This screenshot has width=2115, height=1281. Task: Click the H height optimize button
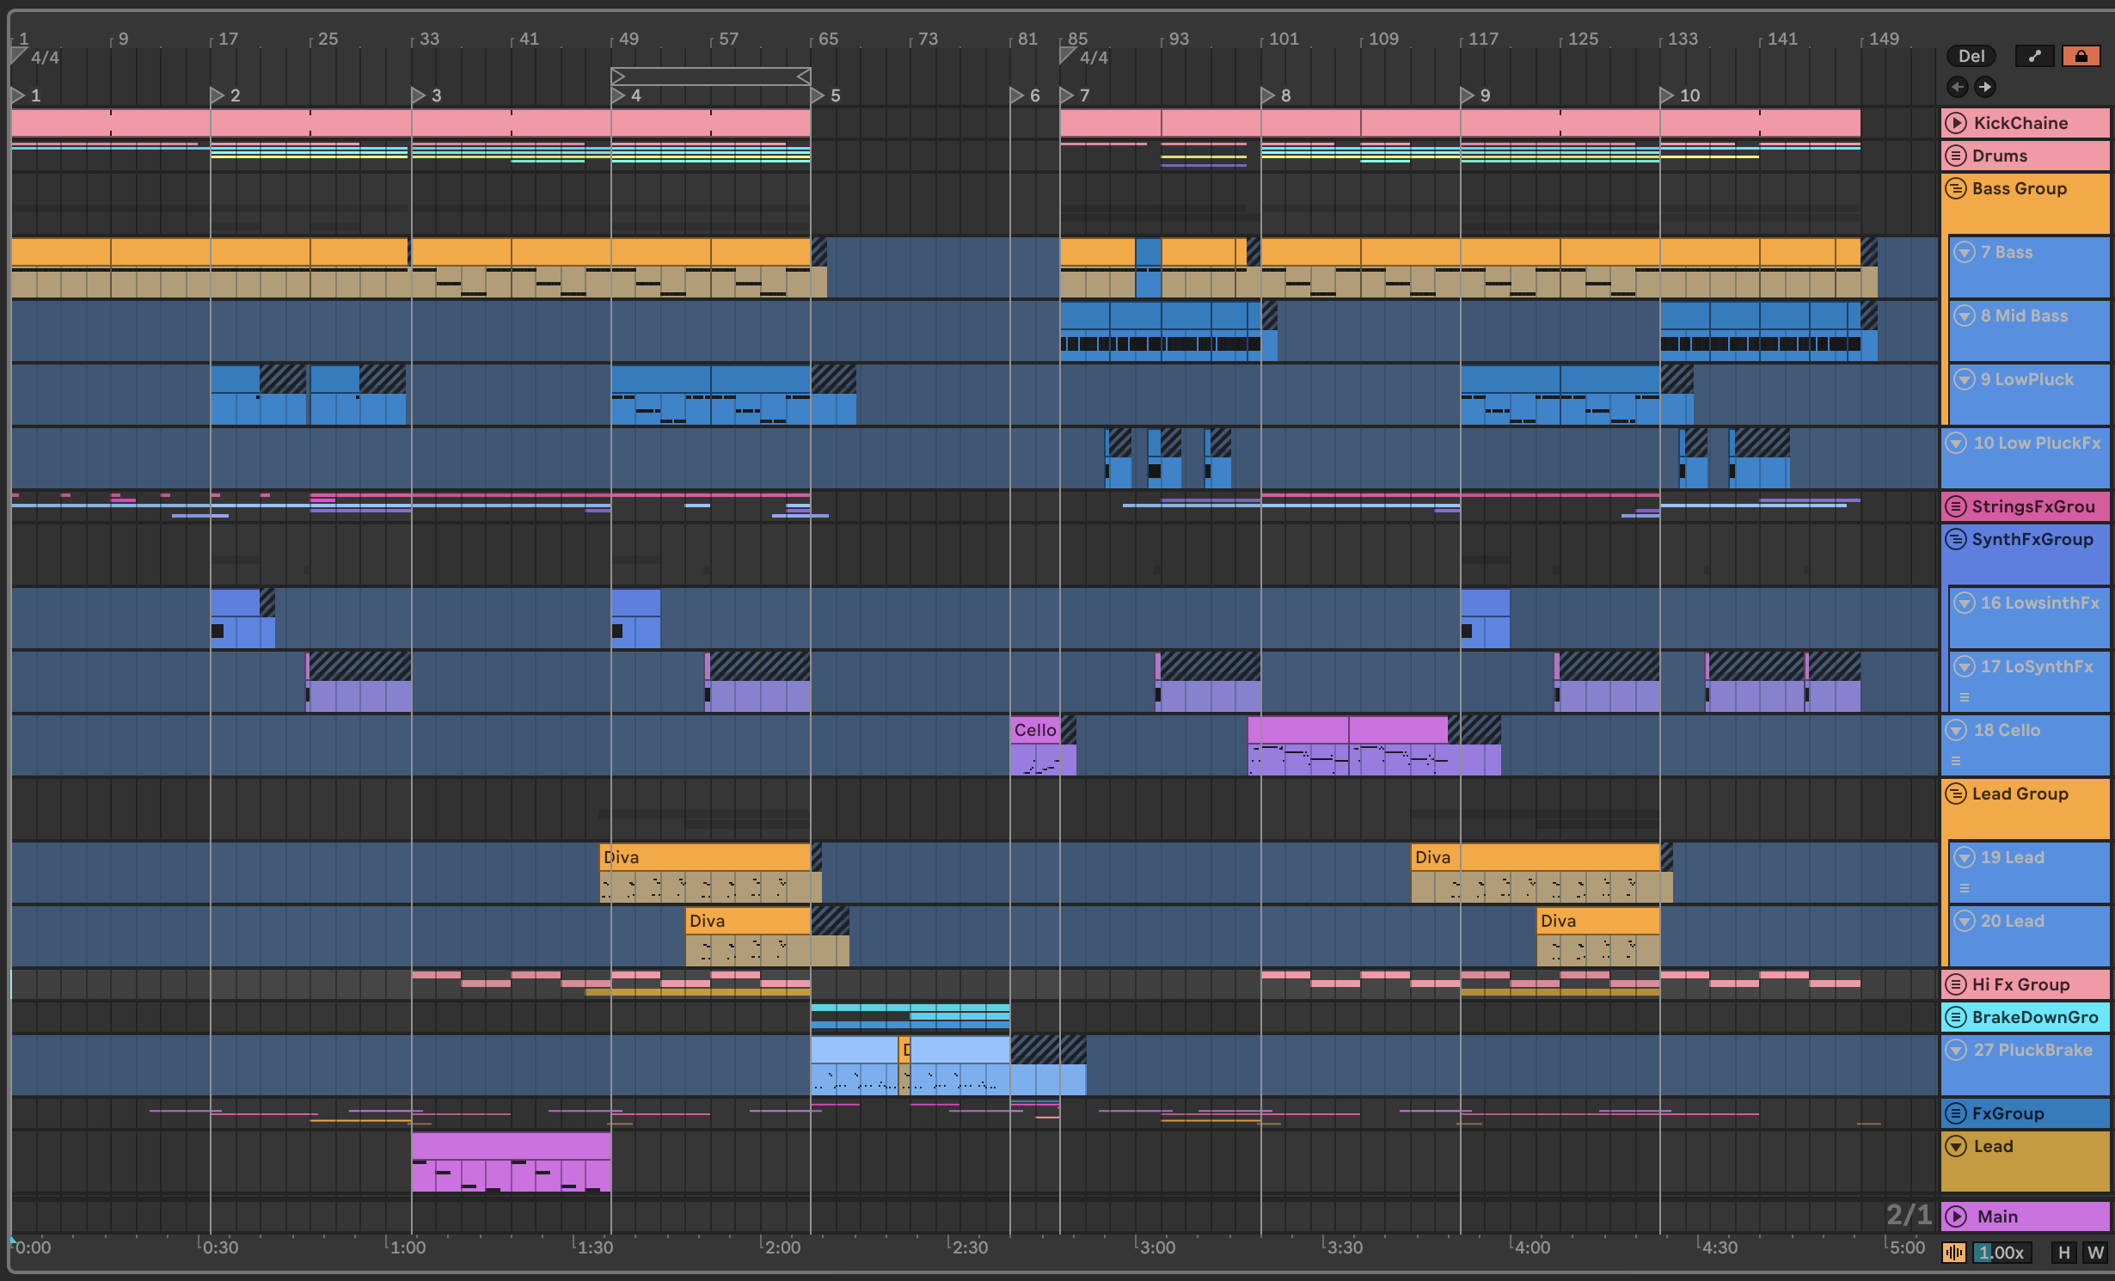tap(2063, 1253)
